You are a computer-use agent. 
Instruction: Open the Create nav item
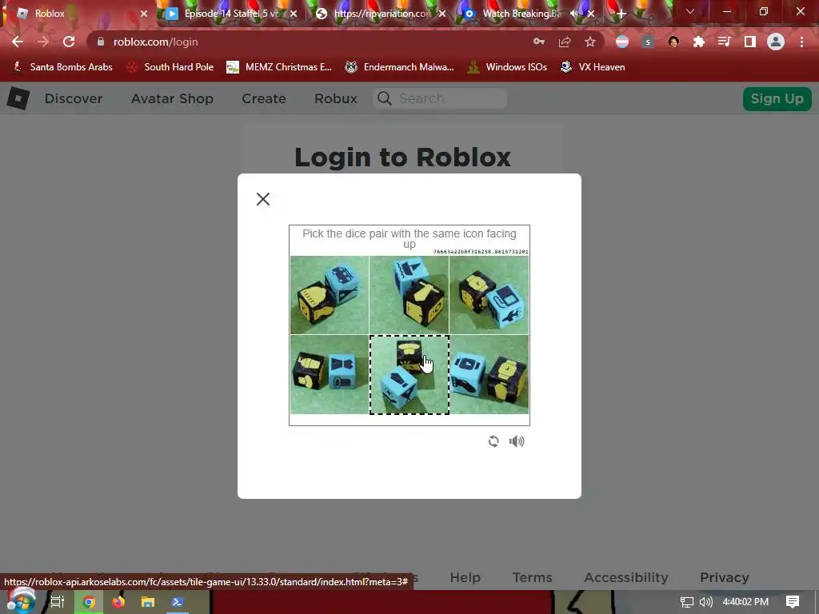(x=264, y=98)
